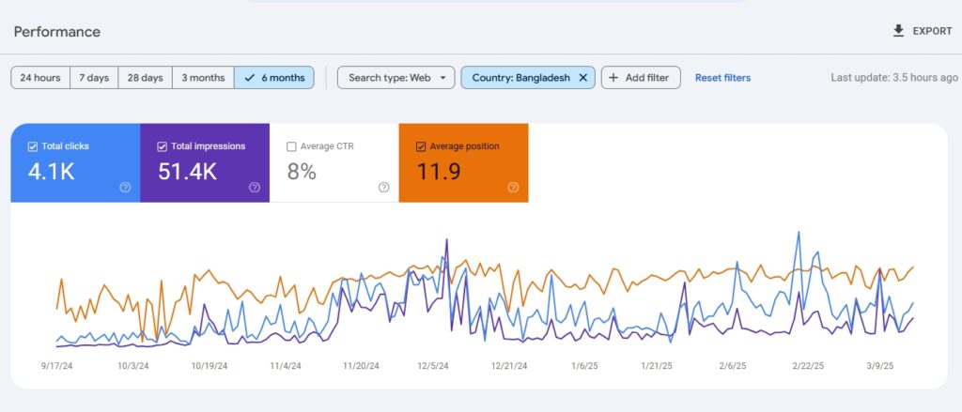Select the 28 days date range

(146, 78)
